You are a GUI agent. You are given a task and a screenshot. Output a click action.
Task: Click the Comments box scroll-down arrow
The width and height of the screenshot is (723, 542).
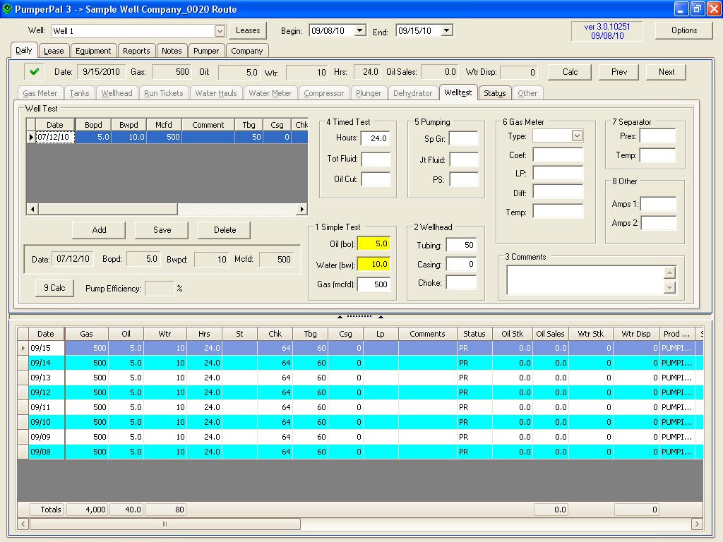click(x=670, y=288)
